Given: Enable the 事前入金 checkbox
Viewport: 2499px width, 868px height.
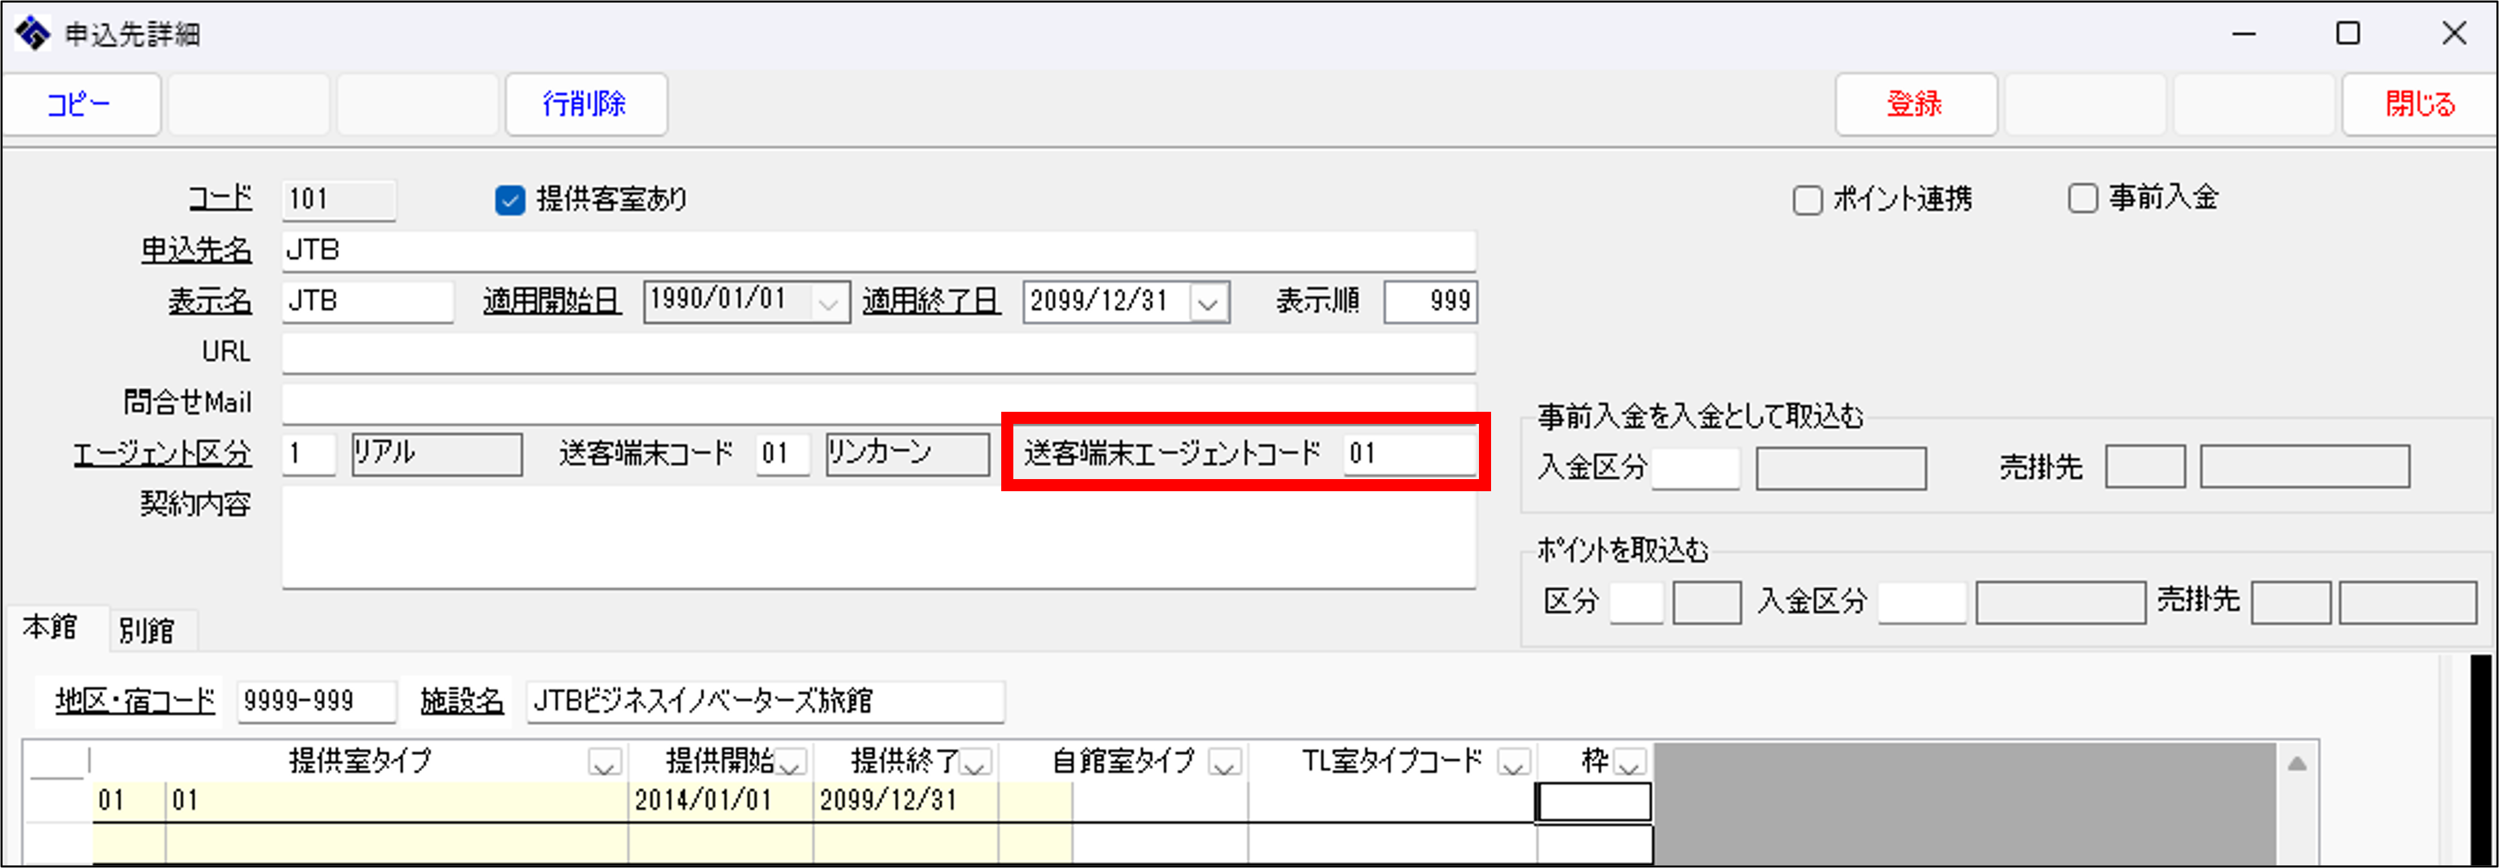Looking at the screenshot, I should 2082,198.
